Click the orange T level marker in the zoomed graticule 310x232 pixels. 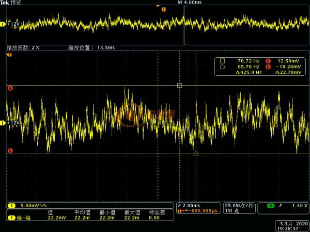click(x=9, y=55)
